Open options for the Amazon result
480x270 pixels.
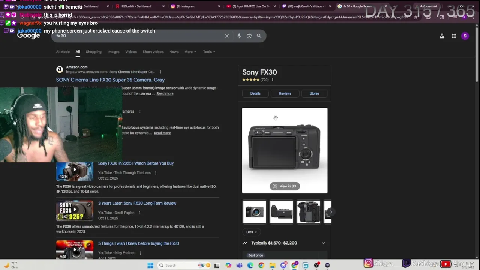(x=160, y=72)
